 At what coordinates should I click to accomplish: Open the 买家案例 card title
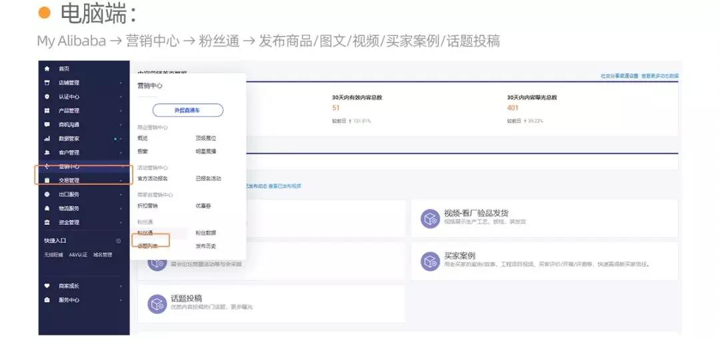point(459,256)
